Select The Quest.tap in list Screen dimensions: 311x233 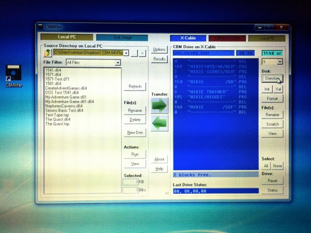[x=58, y=124]
